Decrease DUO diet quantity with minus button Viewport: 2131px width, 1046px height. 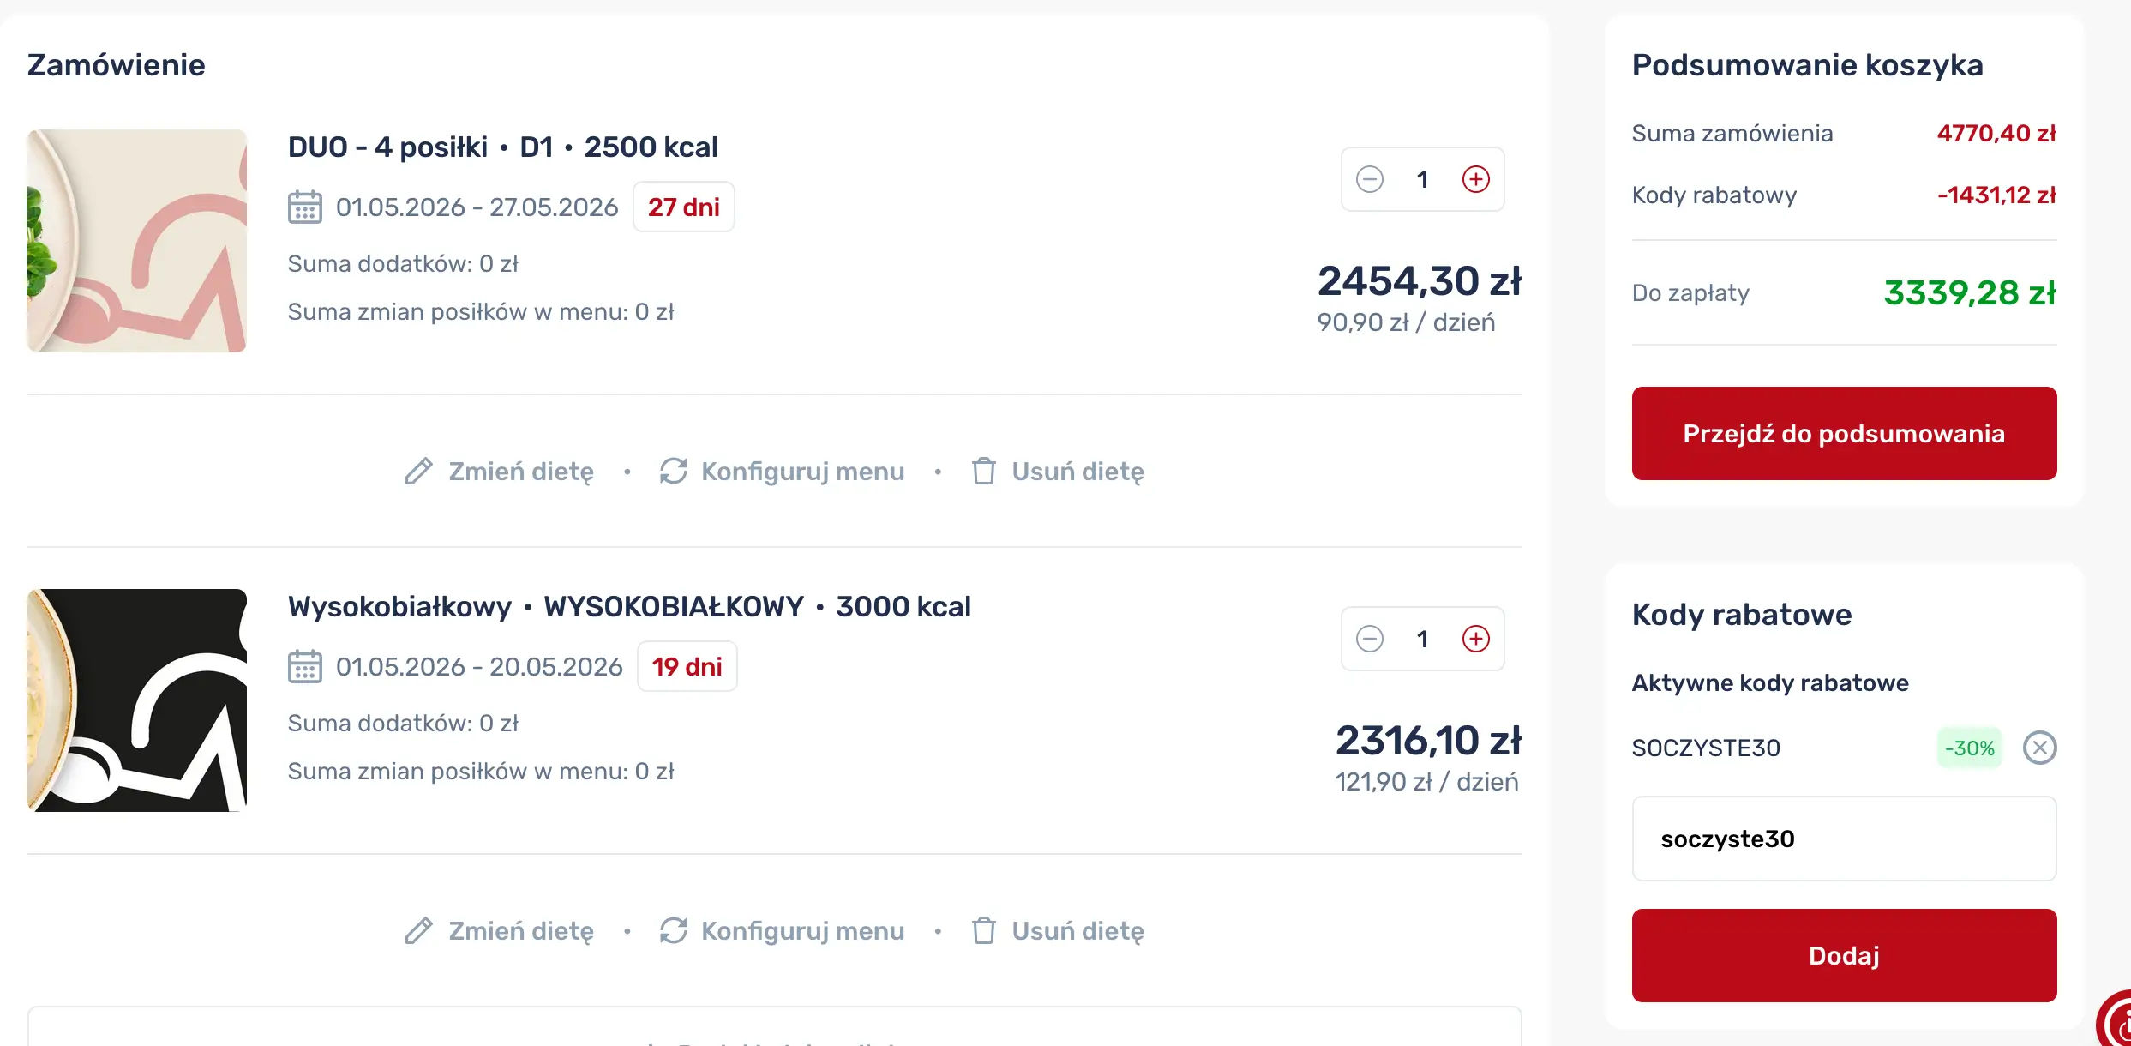pos(1369,178)
